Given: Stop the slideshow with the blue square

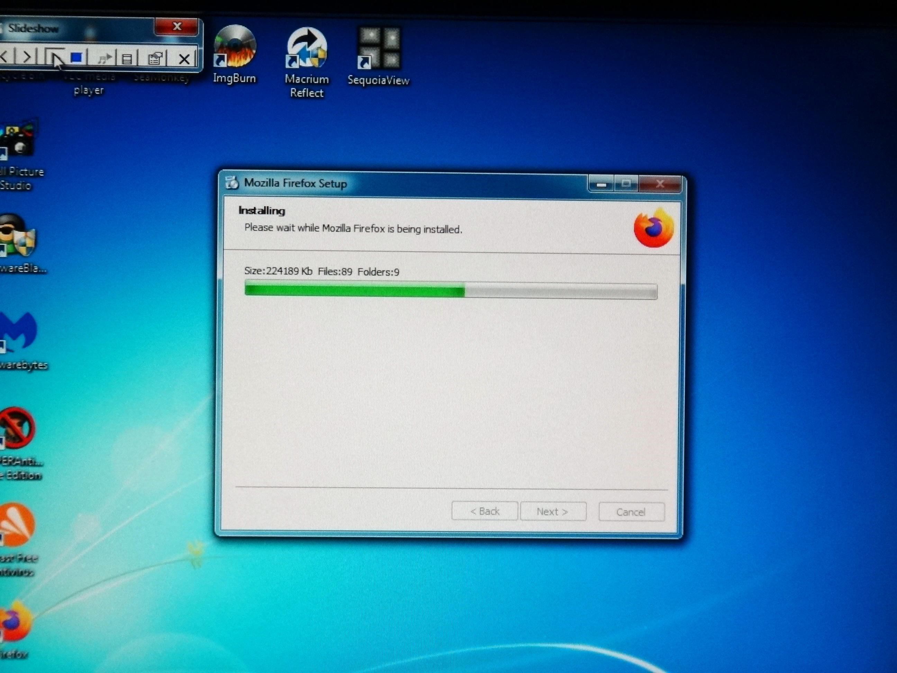Looking at the screenshot, I should click(x=76, y=58).
